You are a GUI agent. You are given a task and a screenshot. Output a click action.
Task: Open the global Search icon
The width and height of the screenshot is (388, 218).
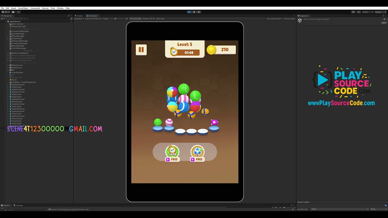tap(359, 12)
